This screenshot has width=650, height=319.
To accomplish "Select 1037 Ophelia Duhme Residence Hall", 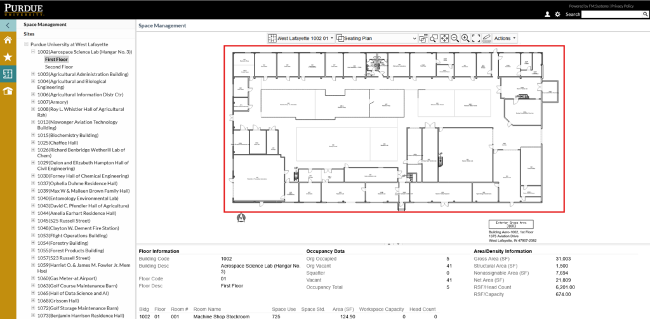I will coord(77,183).
